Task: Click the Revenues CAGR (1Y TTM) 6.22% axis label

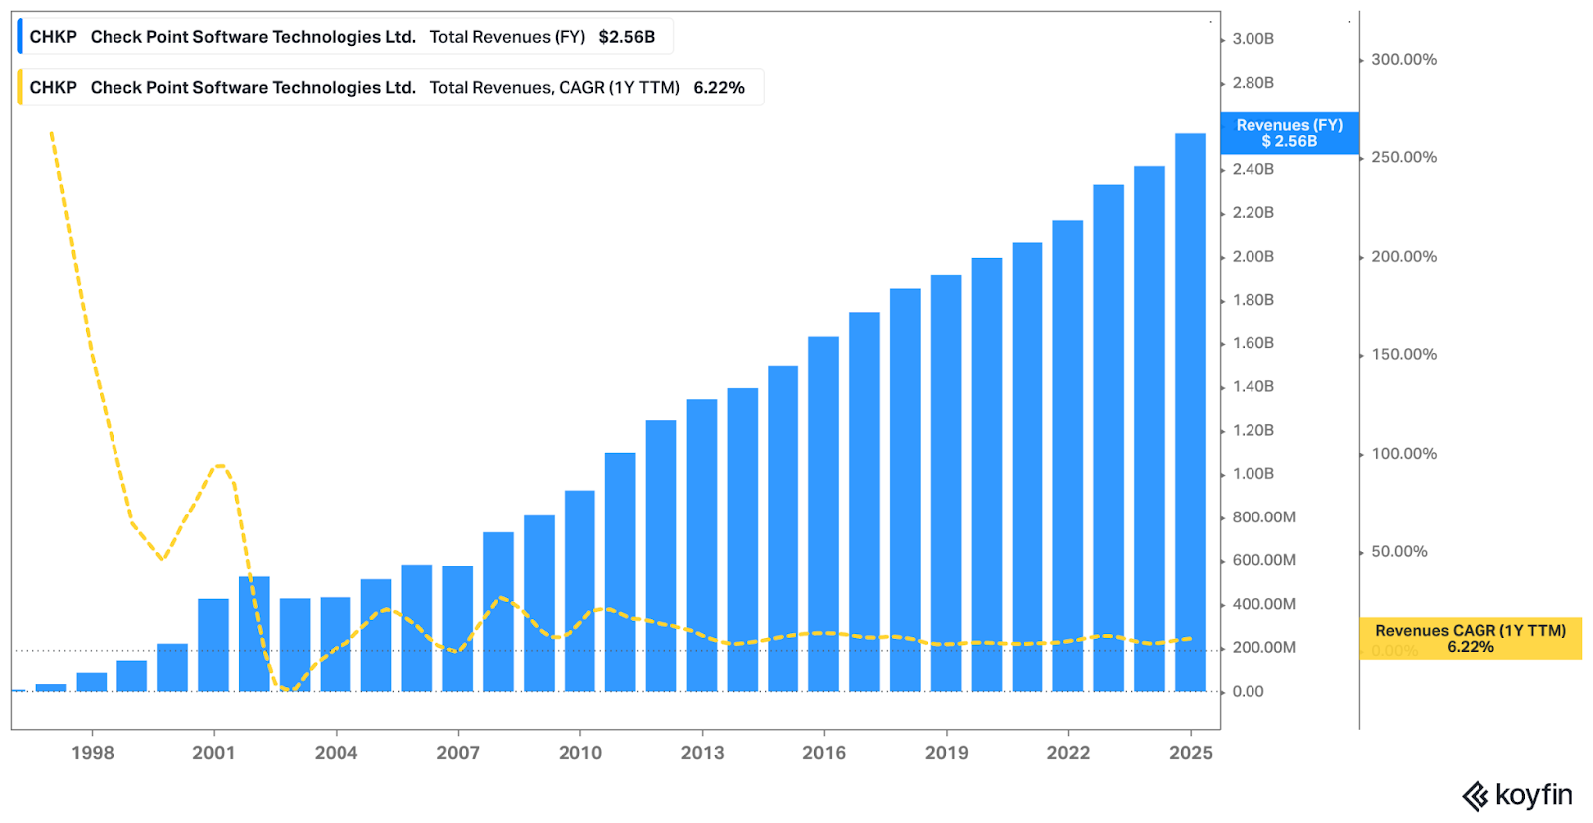Action: pyautogui.click(x=1471, y=638)
